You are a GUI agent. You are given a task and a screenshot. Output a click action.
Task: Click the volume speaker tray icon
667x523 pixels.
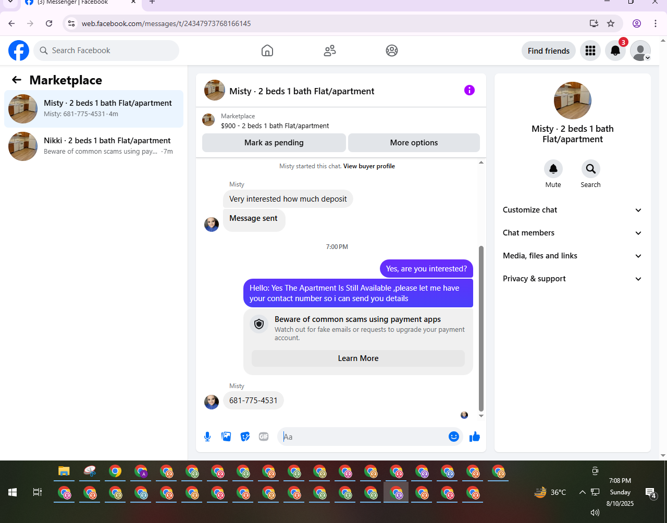coord(595,512)
